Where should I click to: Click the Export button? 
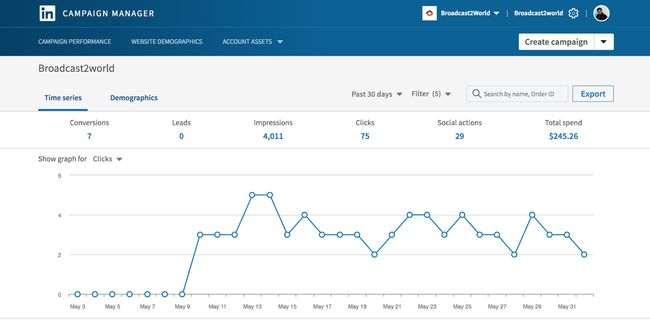pyautogui.click(x=593, y=94)
